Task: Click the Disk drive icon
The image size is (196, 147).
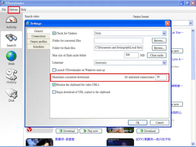Action: point(11,93)
